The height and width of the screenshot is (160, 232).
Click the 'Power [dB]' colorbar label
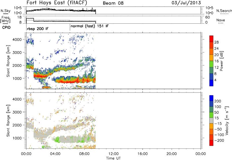222,61
